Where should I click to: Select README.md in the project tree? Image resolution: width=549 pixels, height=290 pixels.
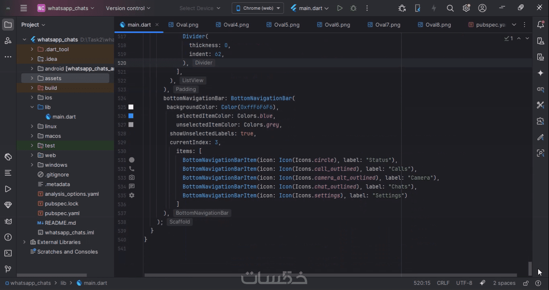pos(60,223)
